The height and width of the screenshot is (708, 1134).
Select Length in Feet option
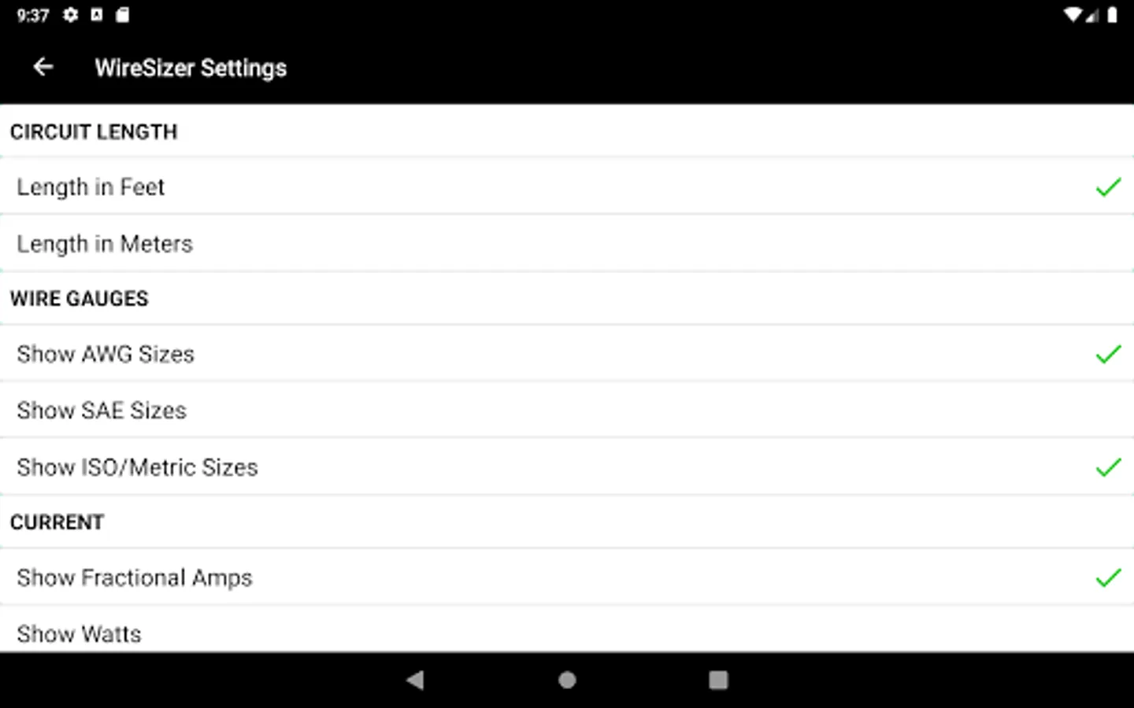pos(91,187)
